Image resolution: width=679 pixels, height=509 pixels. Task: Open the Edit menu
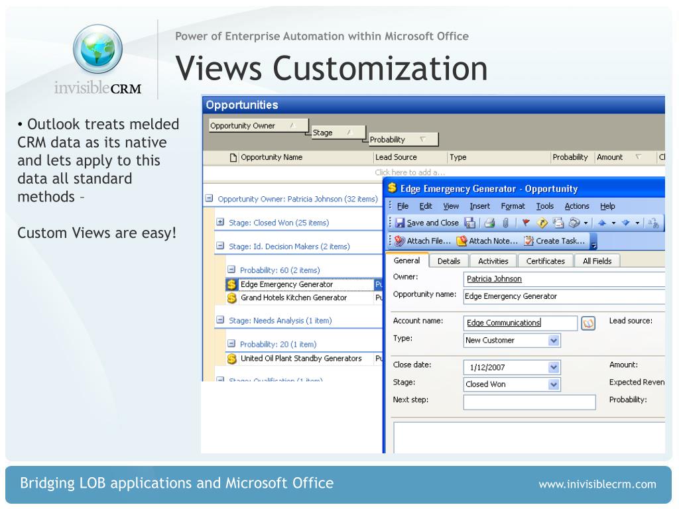pos(426,206)
